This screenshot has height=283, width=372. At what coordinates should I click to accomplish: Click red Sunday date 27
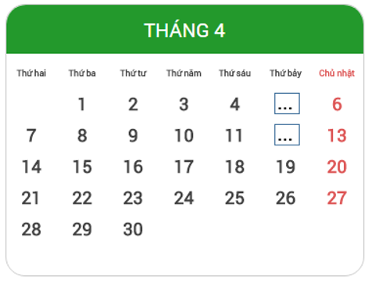point(337,198)
